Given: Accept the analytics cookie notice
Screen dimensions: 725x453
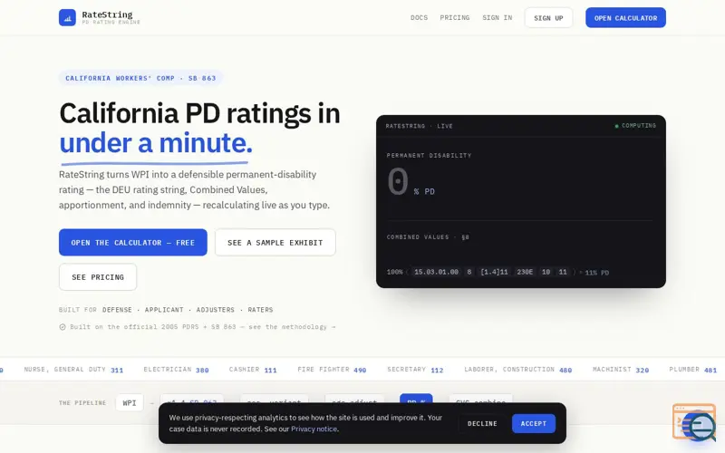Looking at the screenshot, I should (534, 423).
